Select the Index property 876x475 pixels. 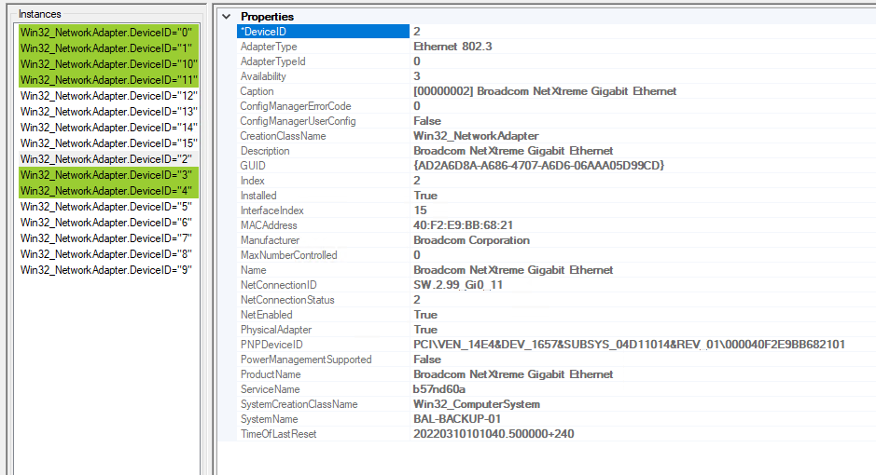click(x=252, y=181)
